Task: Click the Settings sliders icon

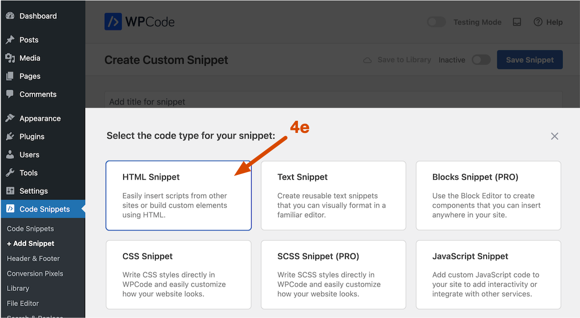Action: 10,191
